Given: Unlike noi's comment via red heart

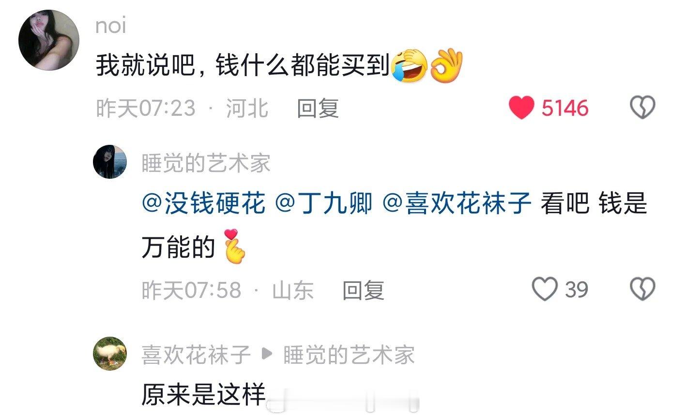Looking at the screenshot, I should point(521,108).
